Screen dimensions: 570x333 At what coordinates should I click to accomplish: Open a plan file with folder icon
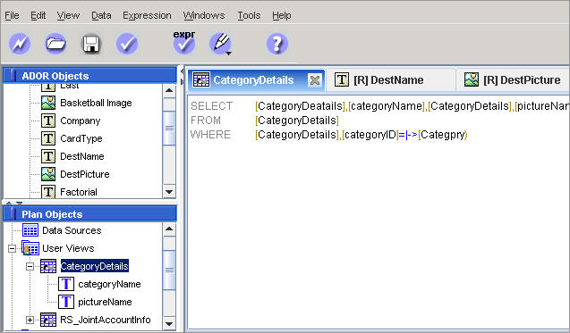coord(55,44)
